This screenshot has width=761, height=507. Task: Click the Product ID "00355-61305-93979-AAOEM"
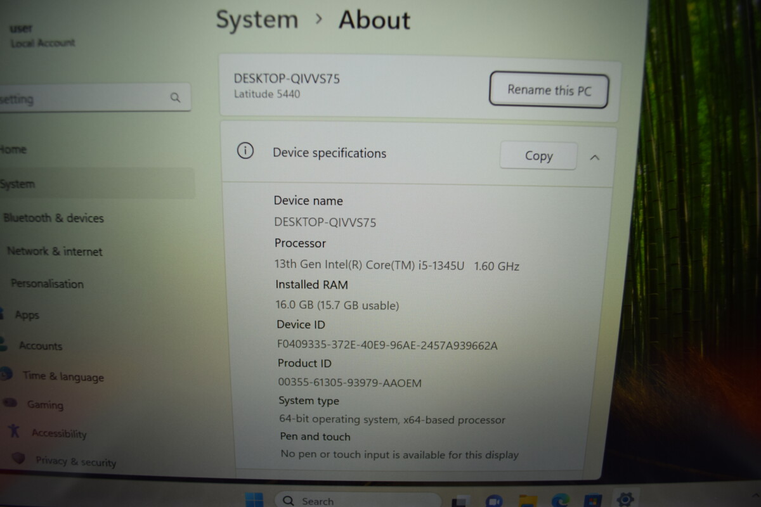(x=350, y=383)
